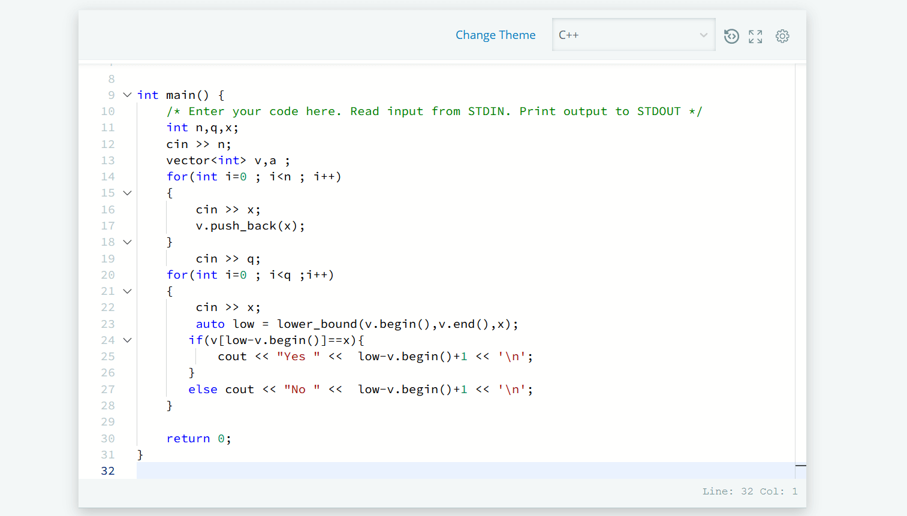Click the Line 32 Col 1 status indicator
Viewport: 907px width, 516px height.
(x=749, y=491)
